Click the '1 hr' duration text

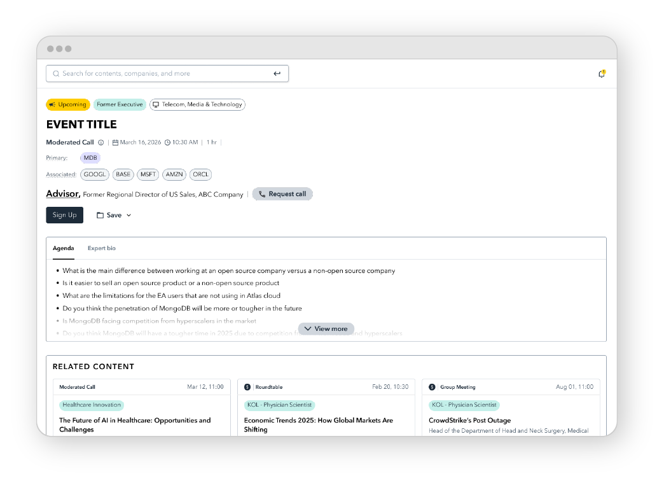(x=212, y=143)
